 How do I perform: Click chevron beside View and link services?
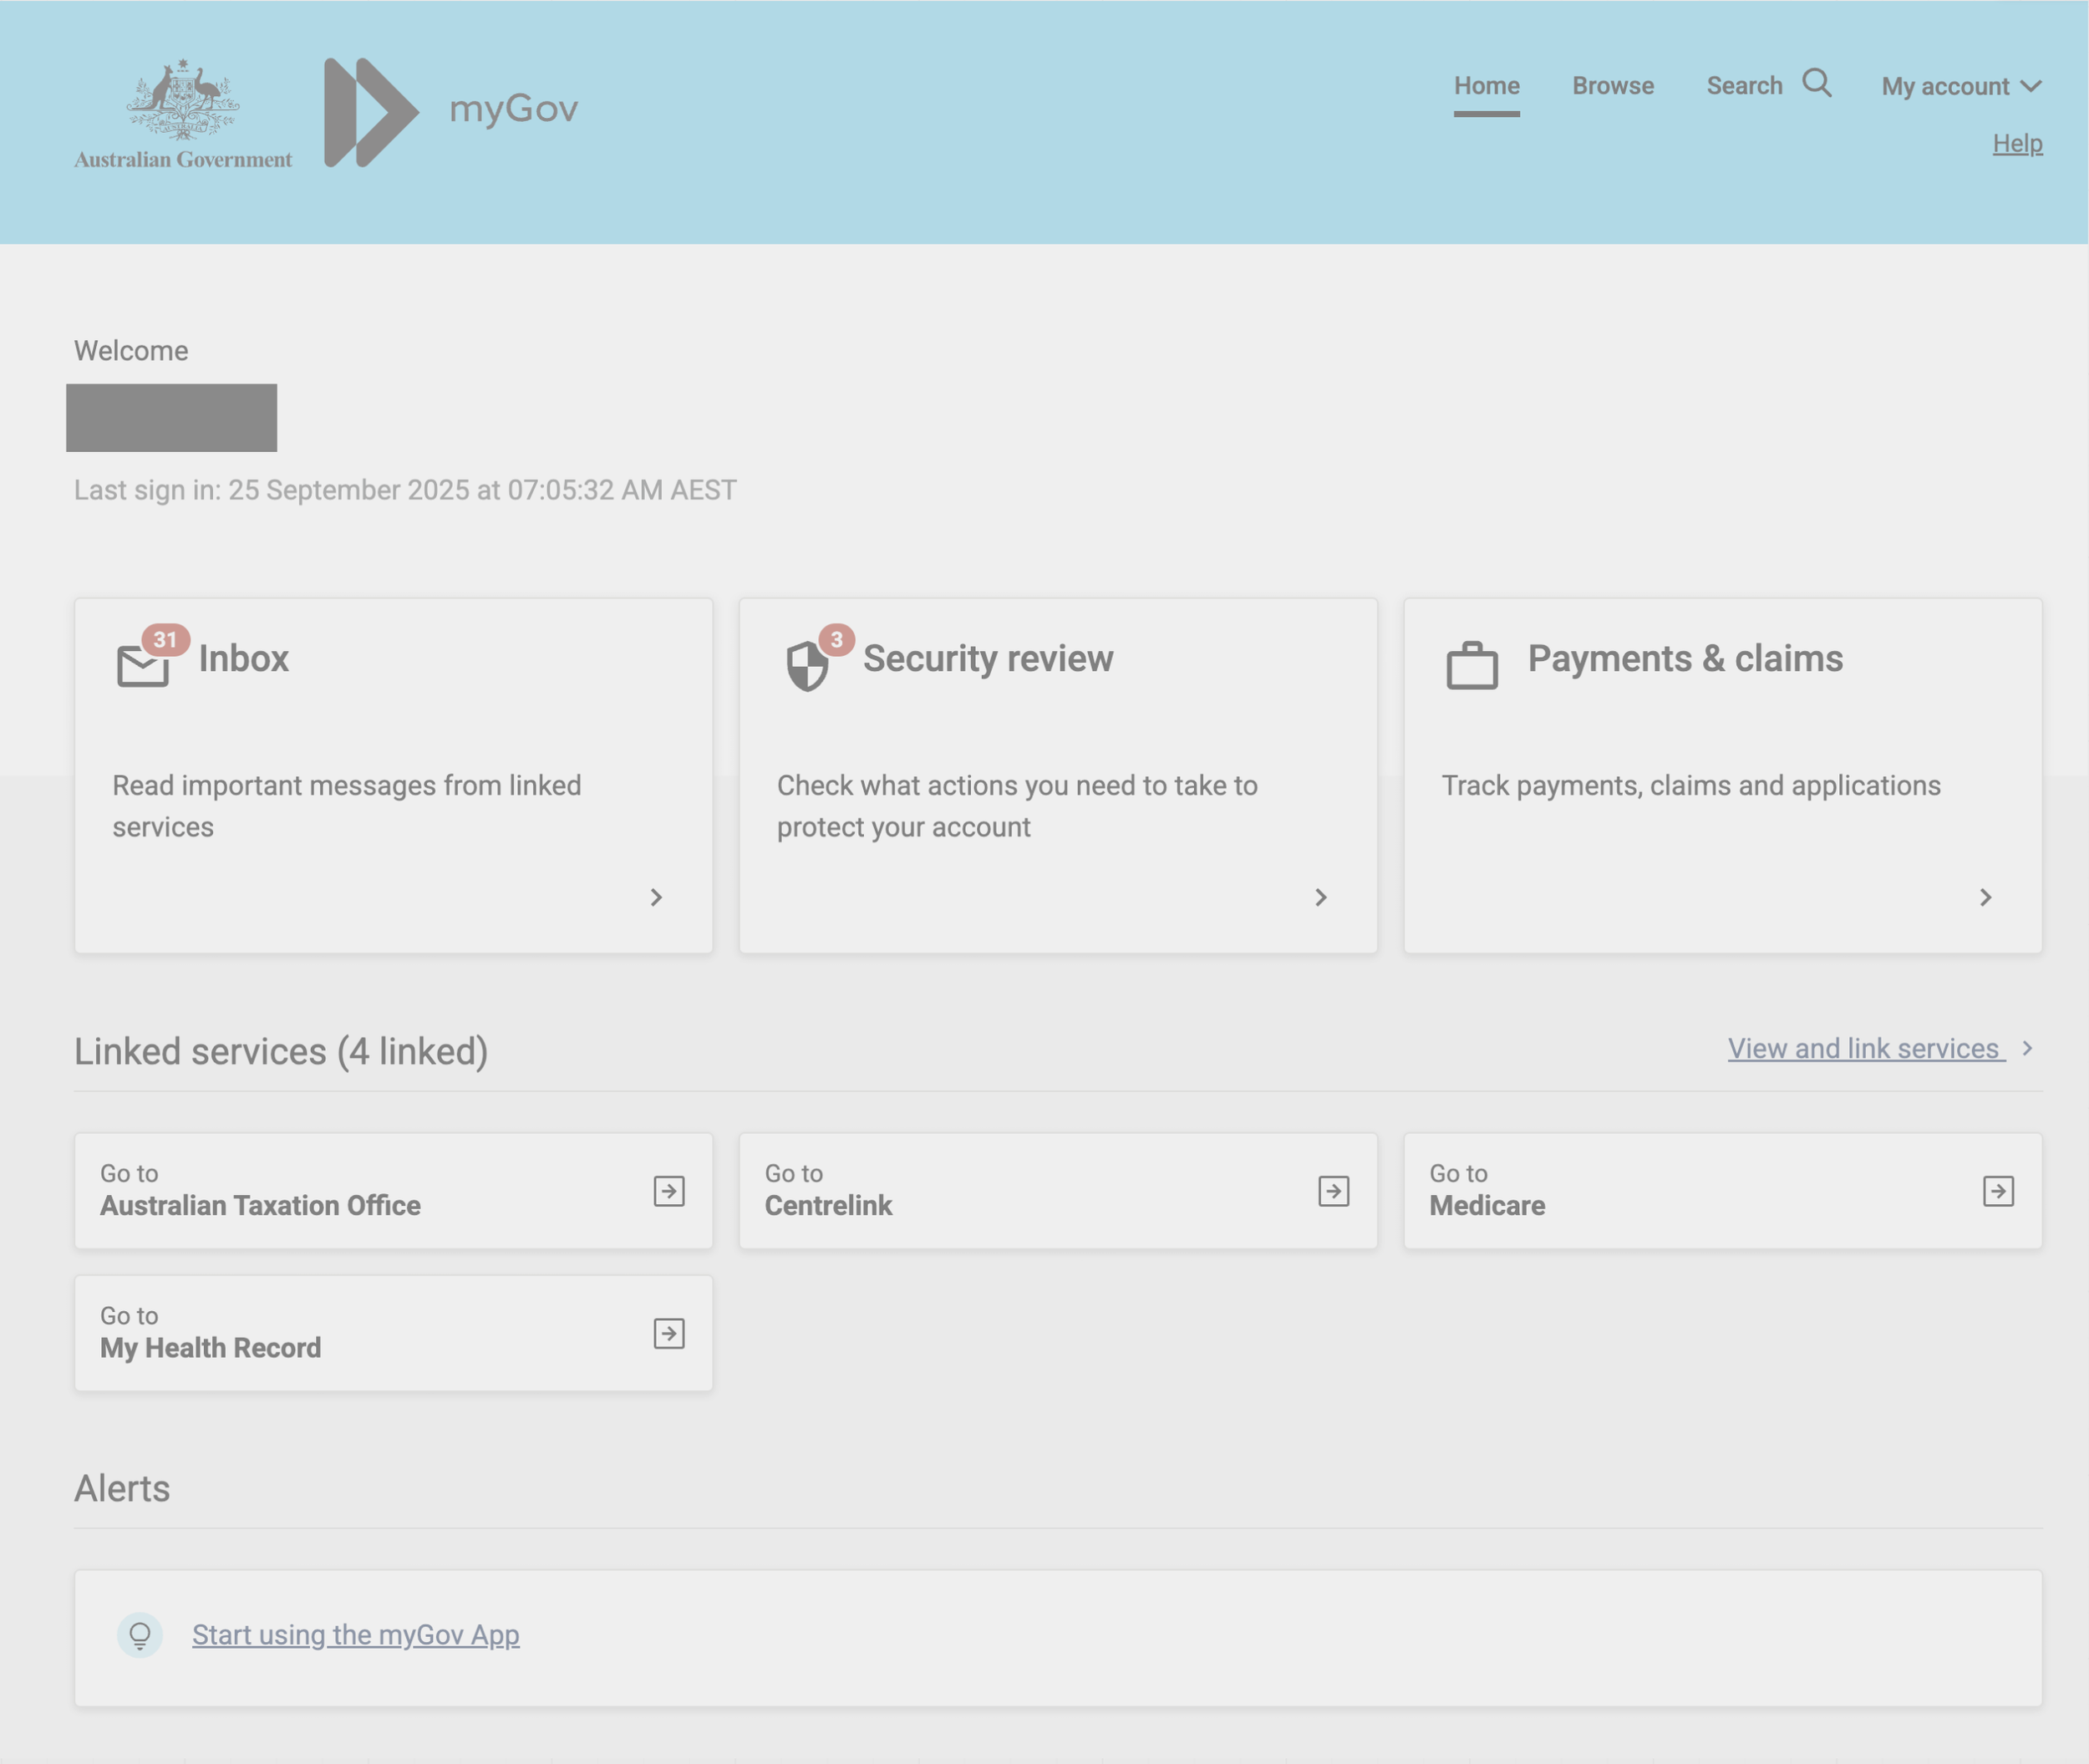point(2028,1048)
